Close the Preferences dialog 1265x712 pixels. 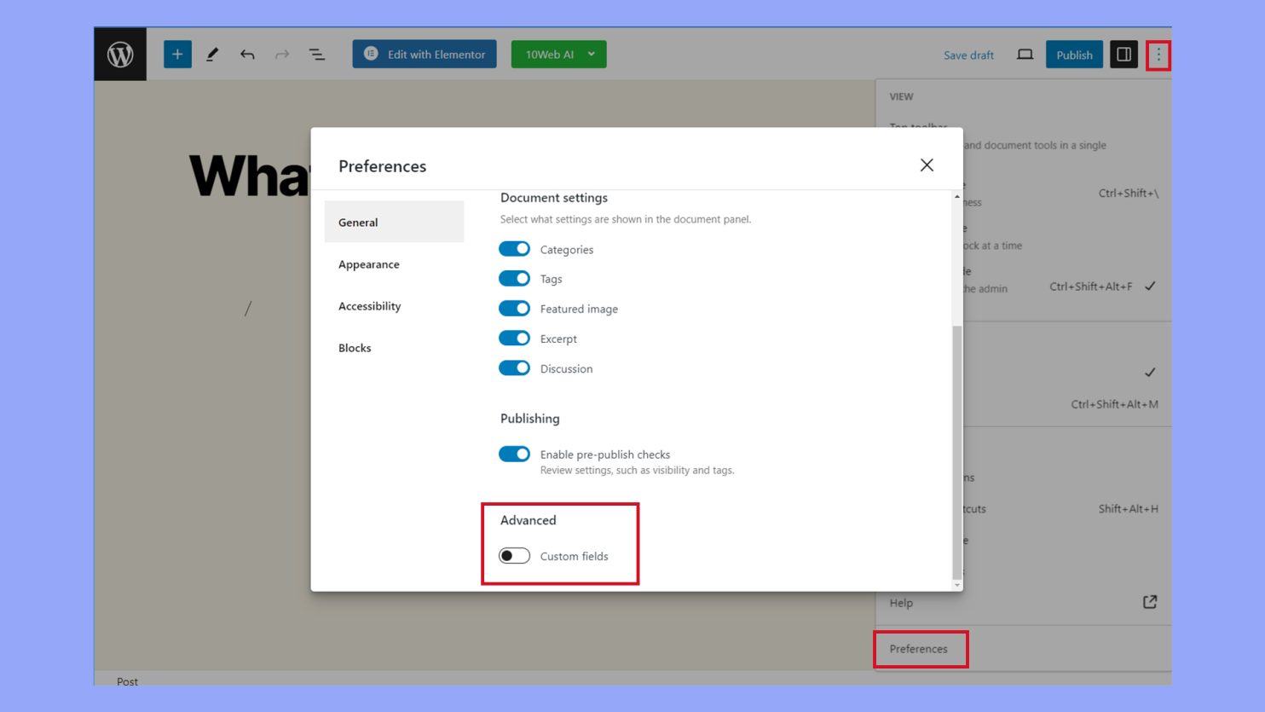click(x=927, y=165)
